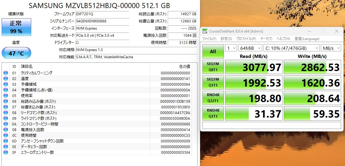Click the ID column header

(14, 66)
